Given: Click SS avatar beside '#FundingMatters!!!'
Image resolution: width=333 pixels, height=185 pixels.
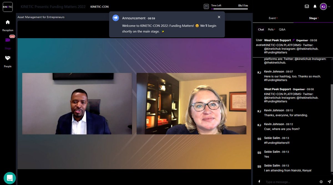Looking at the screenshot, I should point(259,139).
